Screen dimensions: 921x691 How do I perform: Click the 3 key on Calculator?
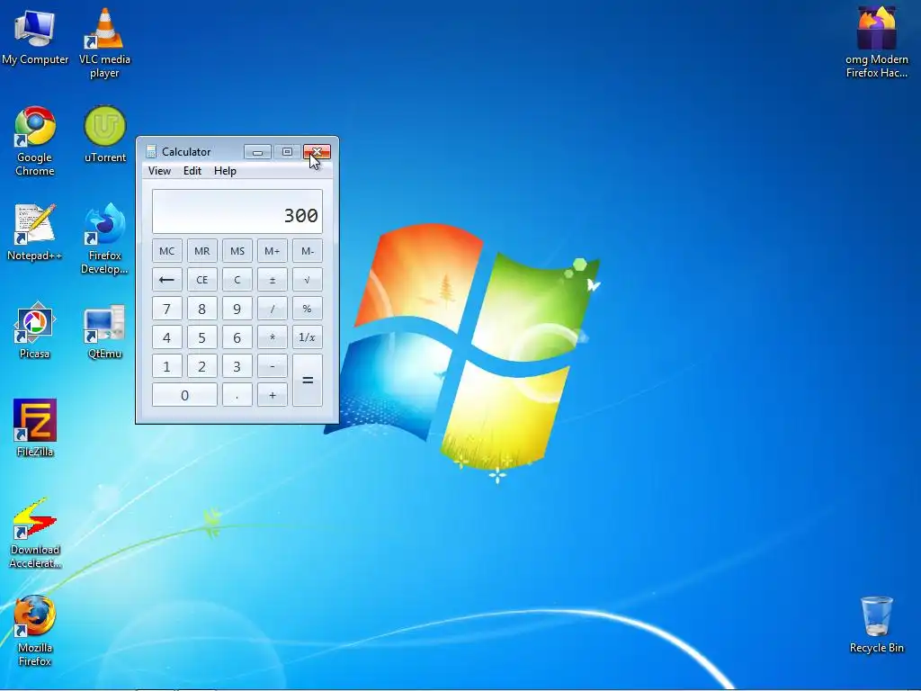(237, 366)
